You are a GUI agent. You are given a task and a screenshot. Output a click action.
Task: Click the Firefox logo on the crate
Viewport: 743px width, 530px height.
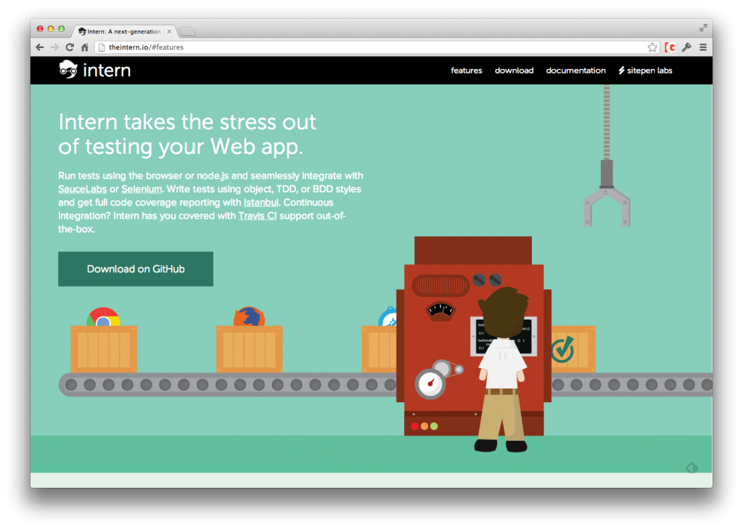click(249, 317)
